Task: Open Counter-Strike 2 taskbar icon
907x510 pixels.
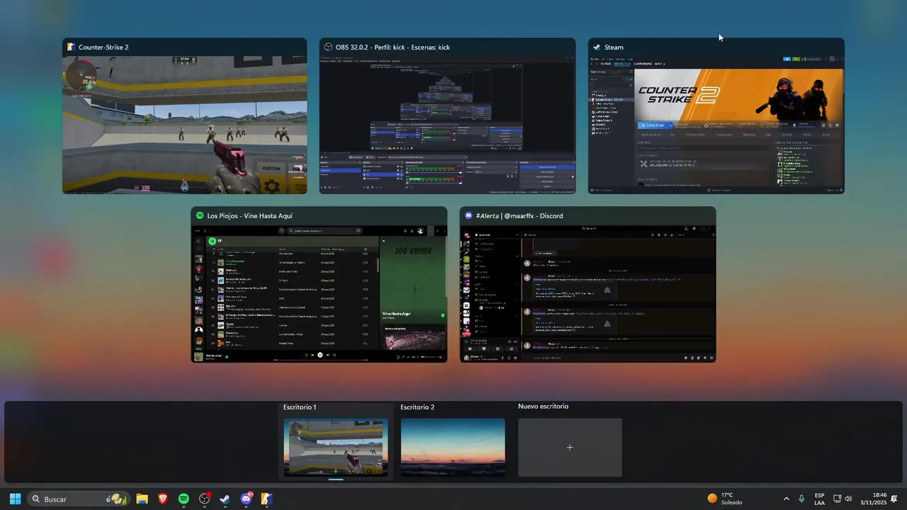Action: point(267,499)
